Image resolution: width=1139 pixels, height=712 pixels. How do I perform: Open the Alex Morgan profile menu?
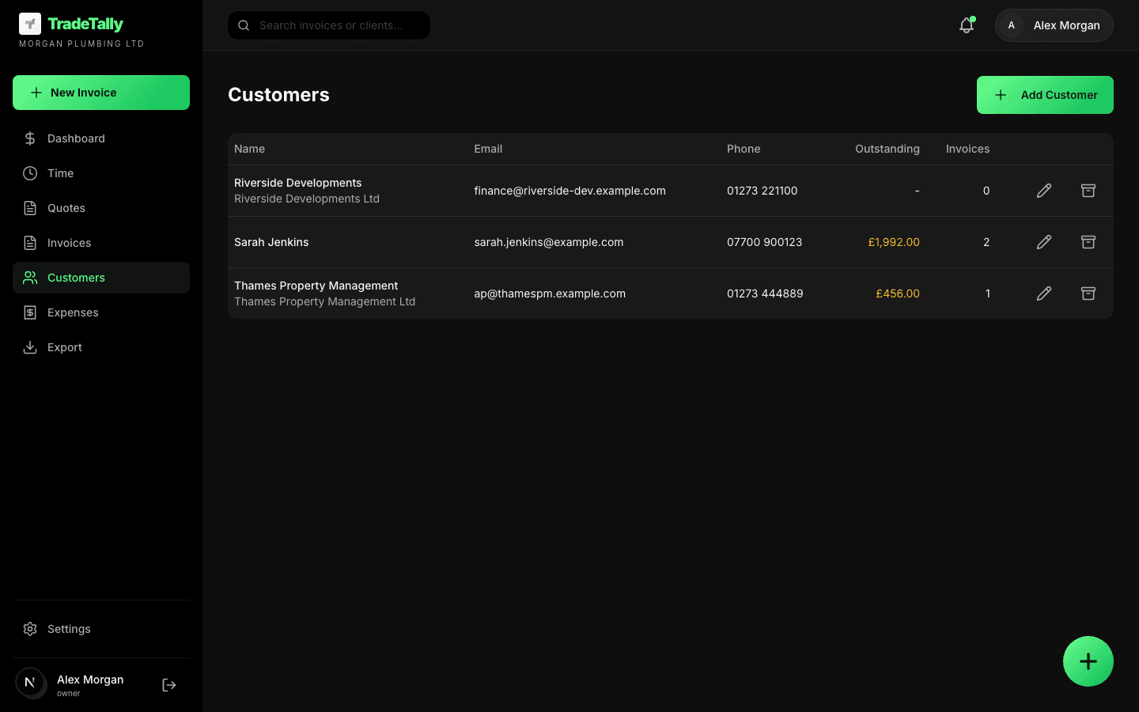coord(1054,25)
